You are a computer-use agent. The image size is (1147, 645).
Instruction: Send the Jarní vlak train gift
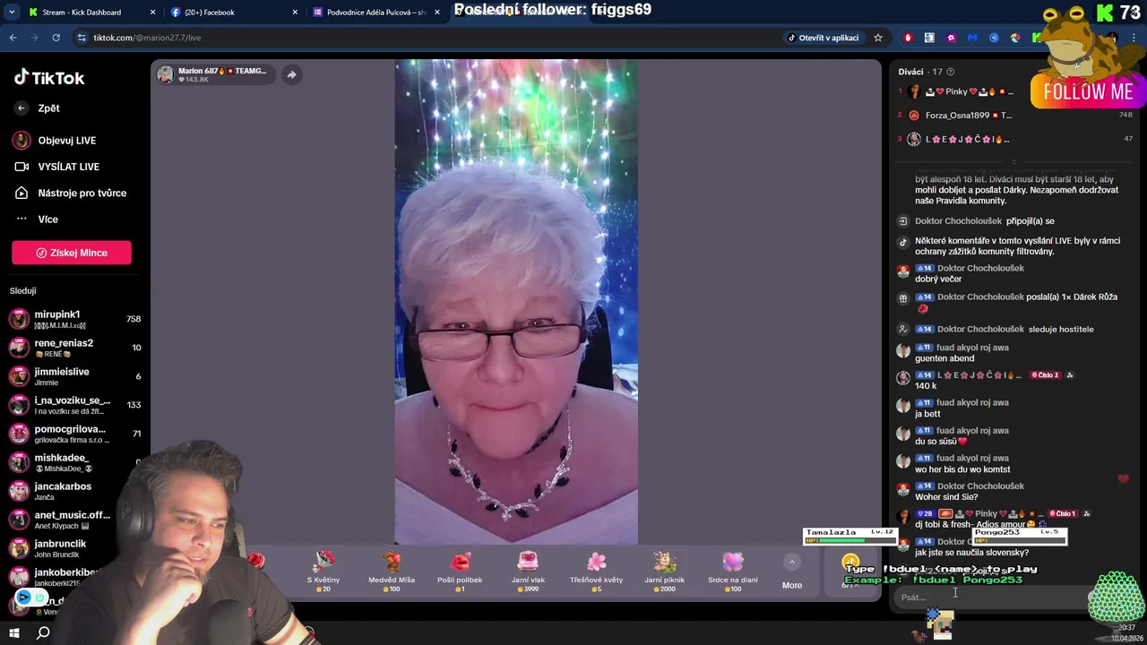click(x=528, y=571)
